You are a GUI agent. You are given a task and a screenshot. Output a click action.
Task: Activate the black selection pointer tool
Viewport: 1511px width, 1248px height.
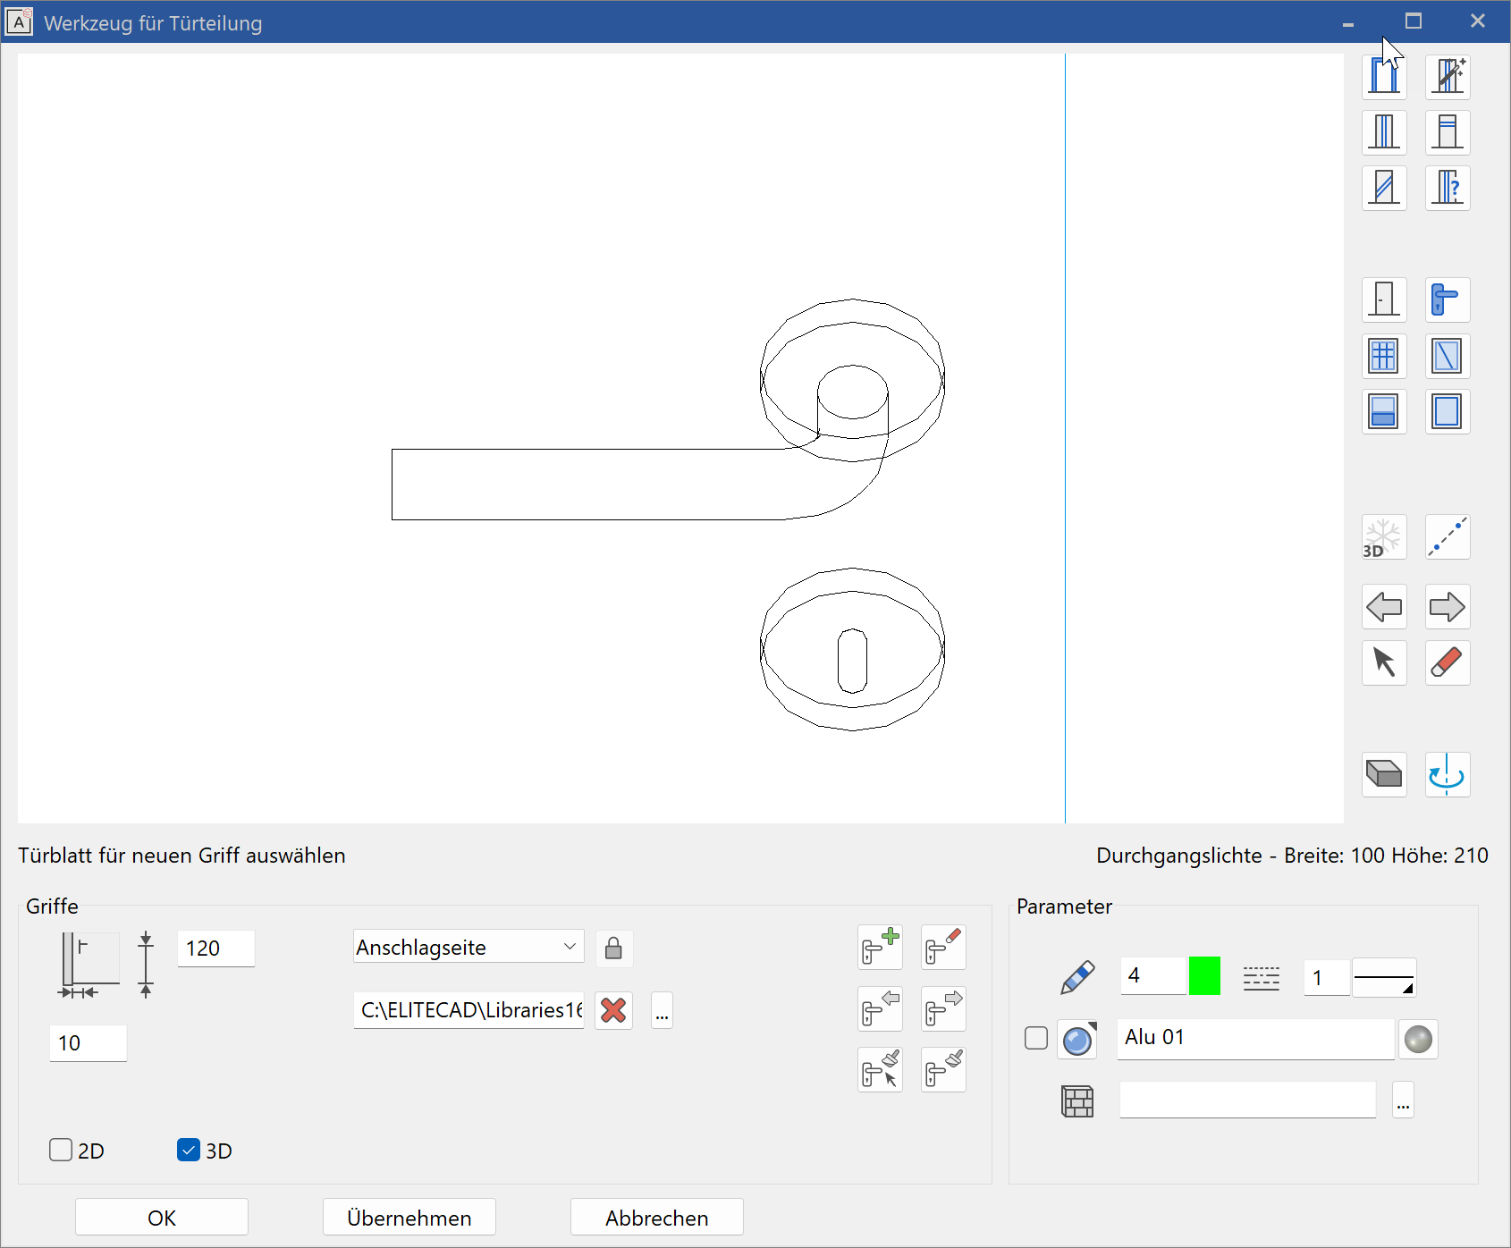coord(1384,662)
